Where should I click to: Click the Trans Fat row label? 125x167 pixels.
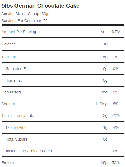(14, 80)
